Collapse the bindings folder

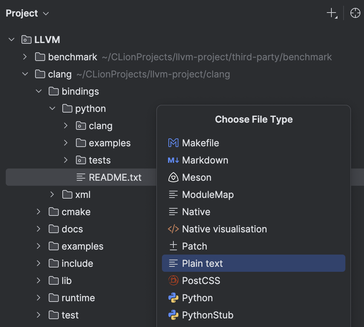tap(38, 91)
